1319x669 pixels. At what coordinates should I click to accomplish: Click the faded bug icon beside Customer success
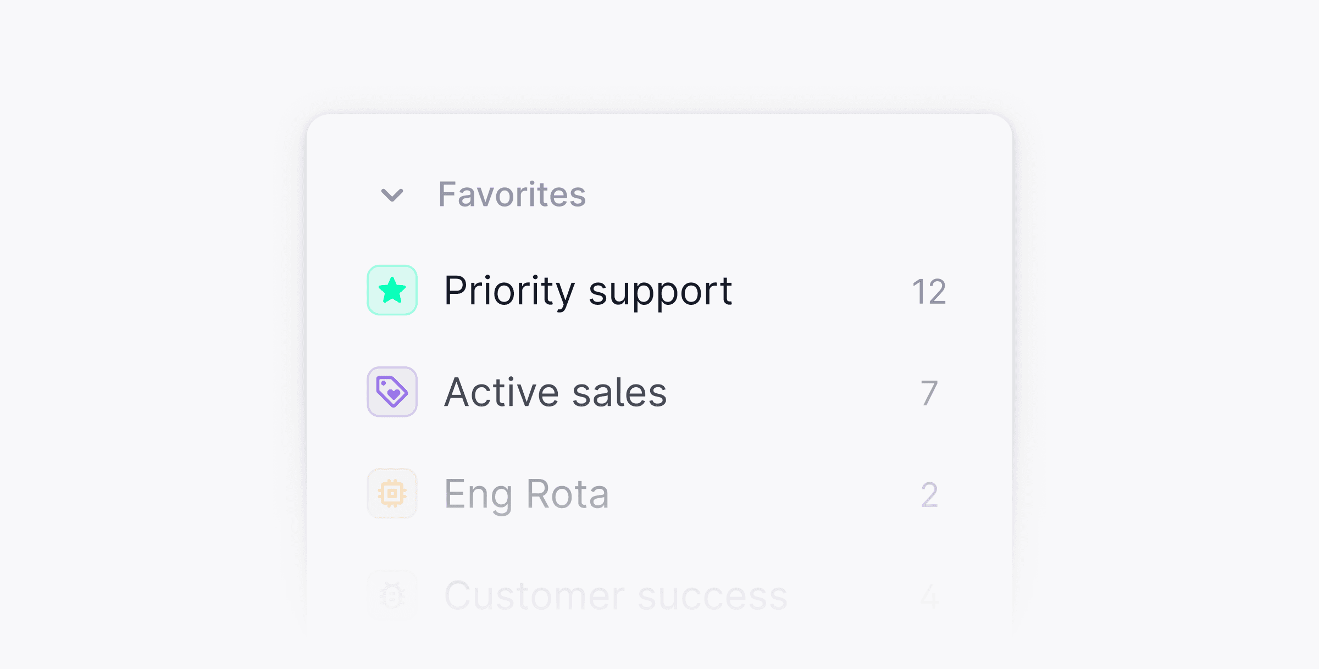point(392,595)
